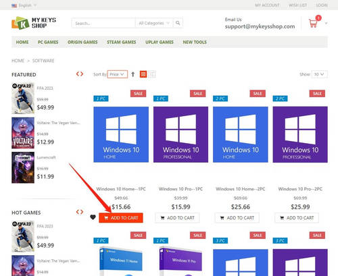The width and height of the screenshot is (338, 276).
Task: Open the English language dropdown
Action: pos(27,5)
